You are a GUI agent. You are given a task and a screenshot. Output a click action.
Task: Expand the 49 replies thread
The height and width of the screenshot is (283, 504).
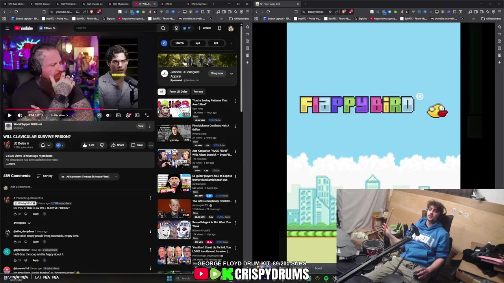click(x=22, y=223)
